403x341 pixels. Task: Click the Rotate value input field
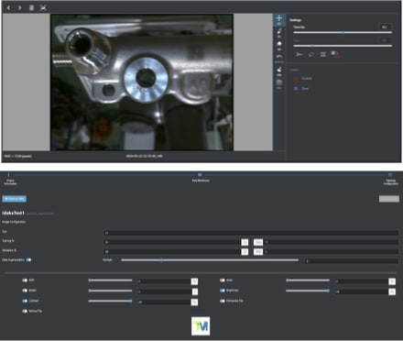coord(164,291)
